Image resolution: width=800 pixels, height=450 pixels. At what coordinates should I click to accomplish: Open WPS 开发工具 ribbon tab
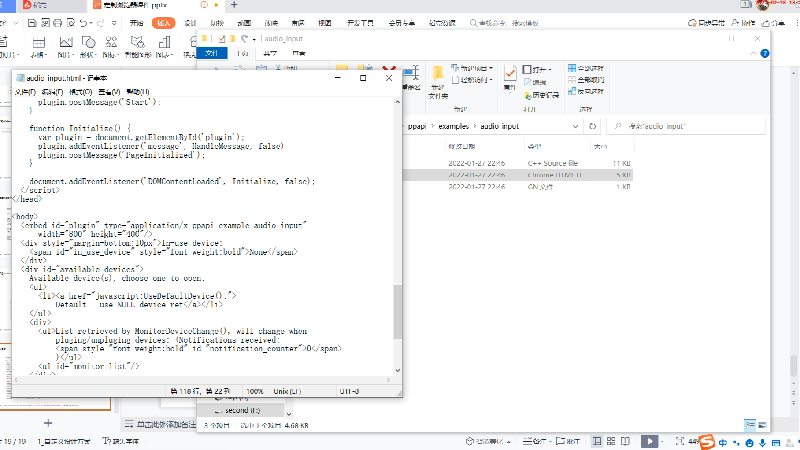point(360,23)
